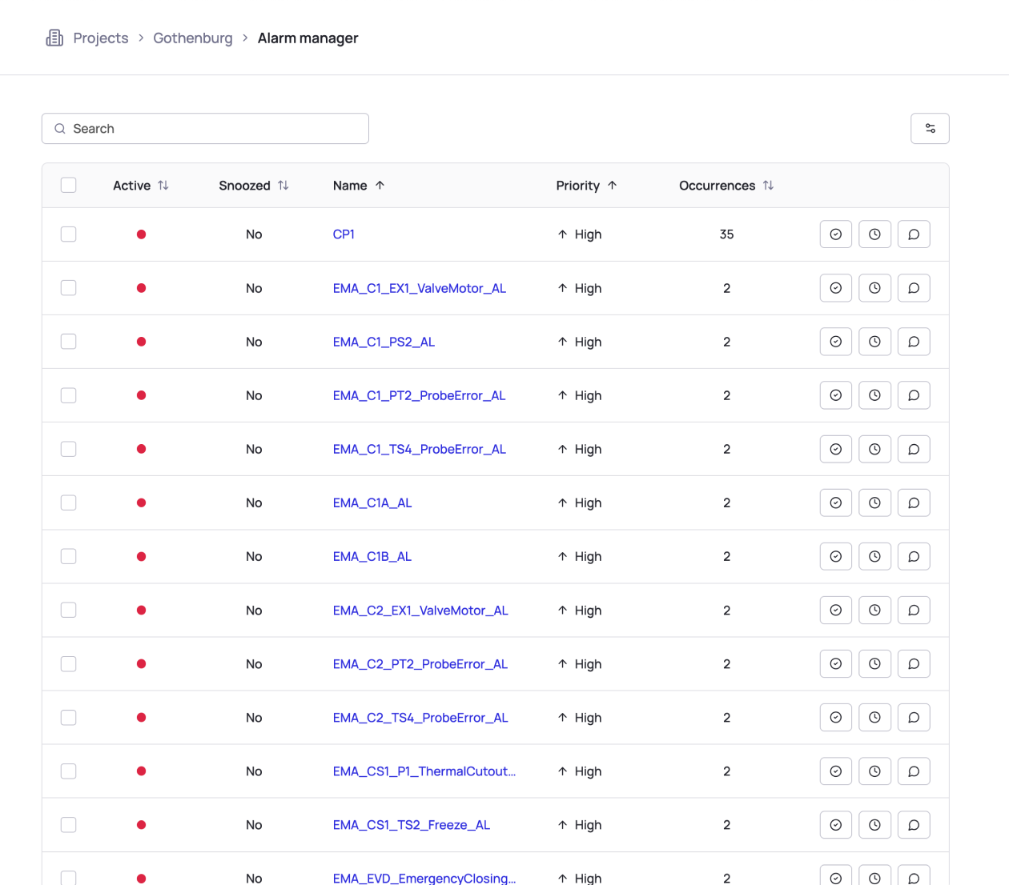1009x885 pixels.
Task: Open comment icon on EMA_C1_EX1_ValveMotor_AL row
Action: 914,288
